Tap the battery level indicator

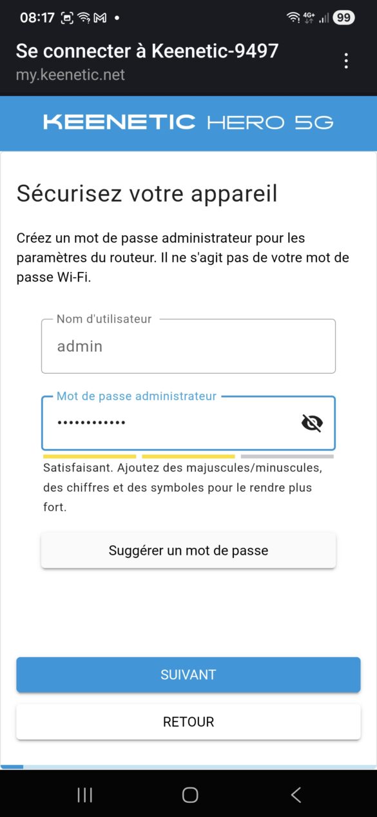click(343, 18)
